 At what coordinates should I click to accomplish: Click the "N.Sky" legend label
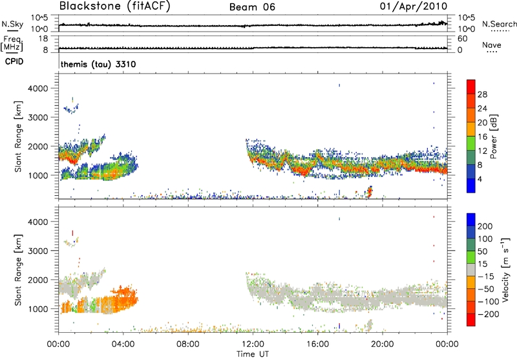(12, 24)
